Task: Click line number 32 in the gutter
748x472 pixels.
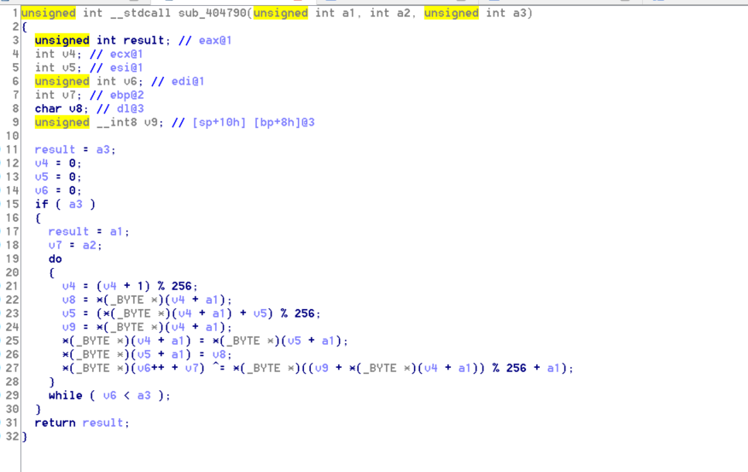Action: click(12, 437)
